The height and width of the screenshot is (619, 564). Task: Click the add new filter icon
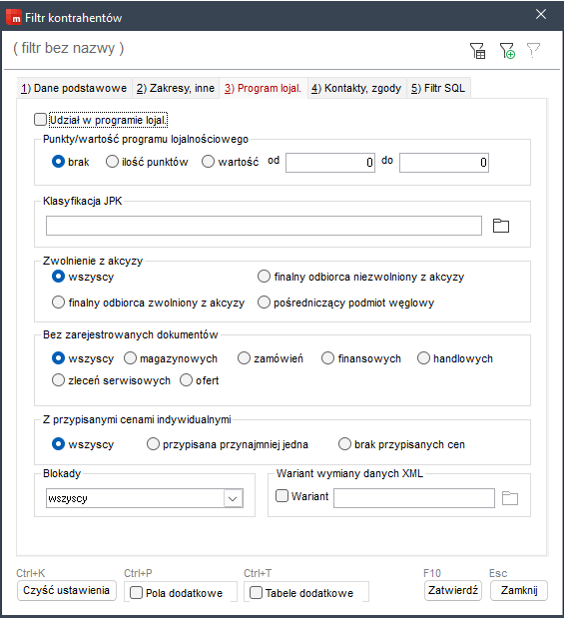point(507,51)
